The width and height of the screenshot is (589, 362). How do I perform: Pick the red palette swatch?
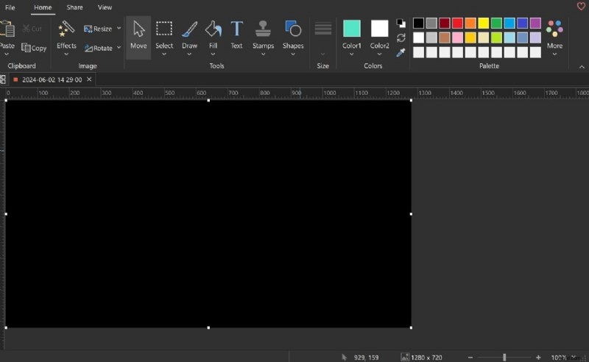[x=457, y=24]
